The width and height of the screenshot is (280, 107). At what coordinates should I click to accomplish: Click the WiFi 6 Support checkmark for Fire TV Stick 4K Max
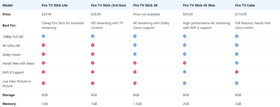(185, 72)
